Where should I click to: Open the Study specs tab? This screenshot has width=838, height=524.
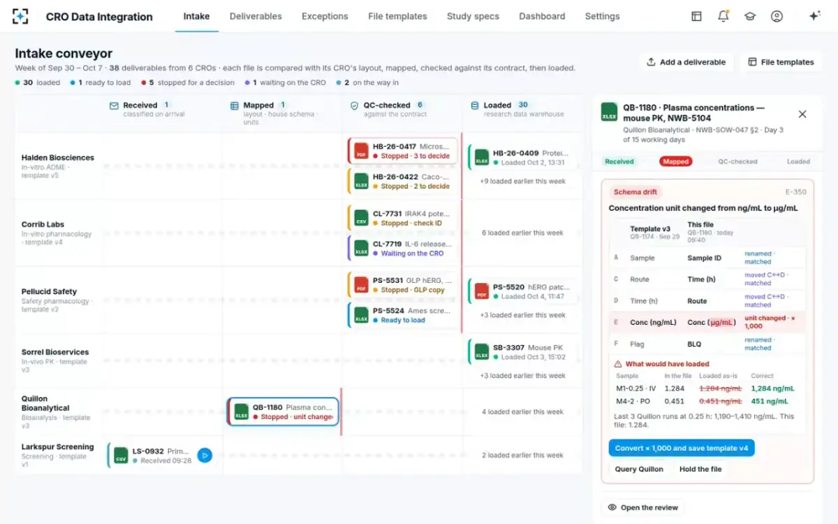pos(473,16)
